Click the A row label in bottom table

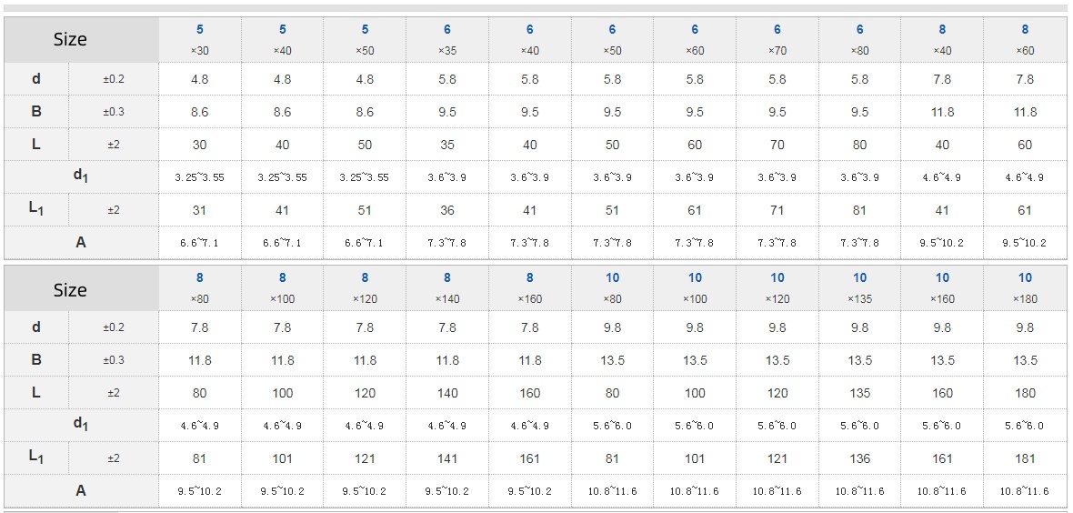(81, 490)
